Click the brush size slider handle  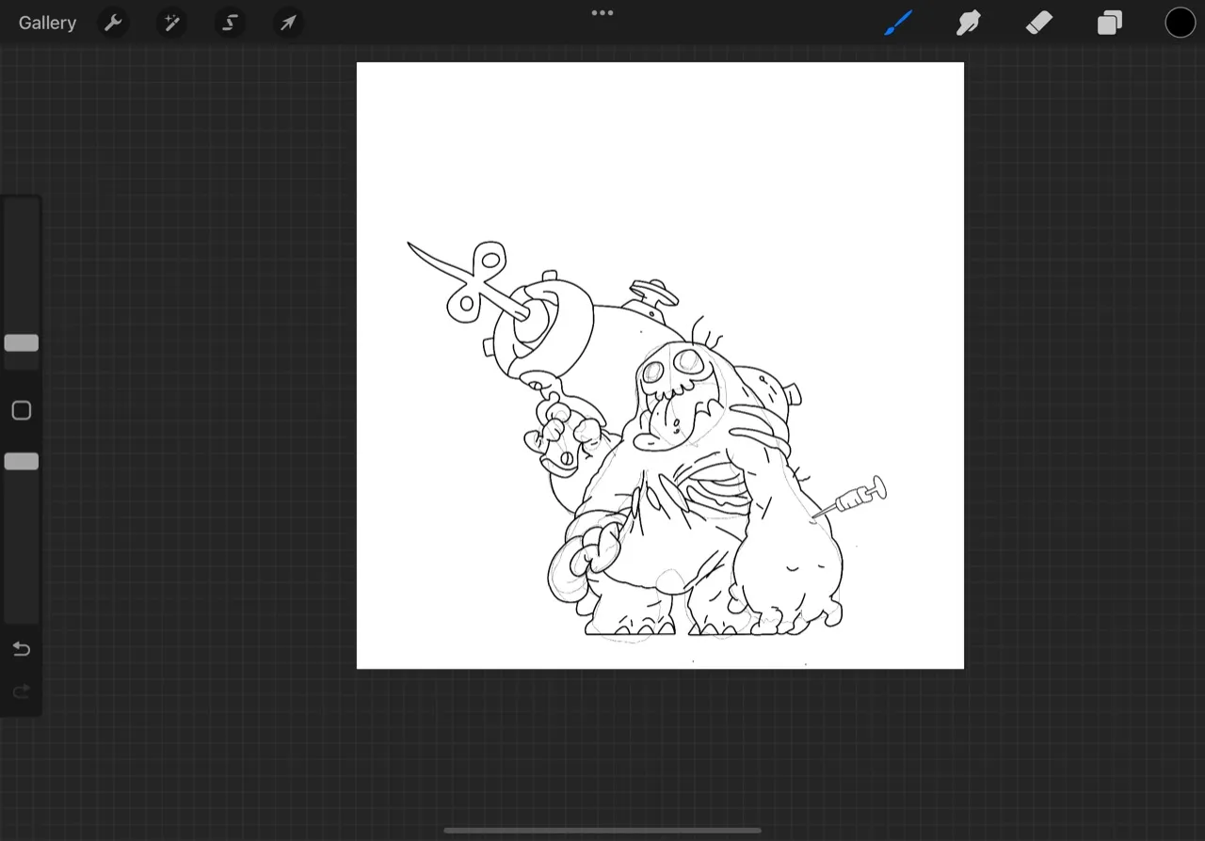tap(22, 343)
